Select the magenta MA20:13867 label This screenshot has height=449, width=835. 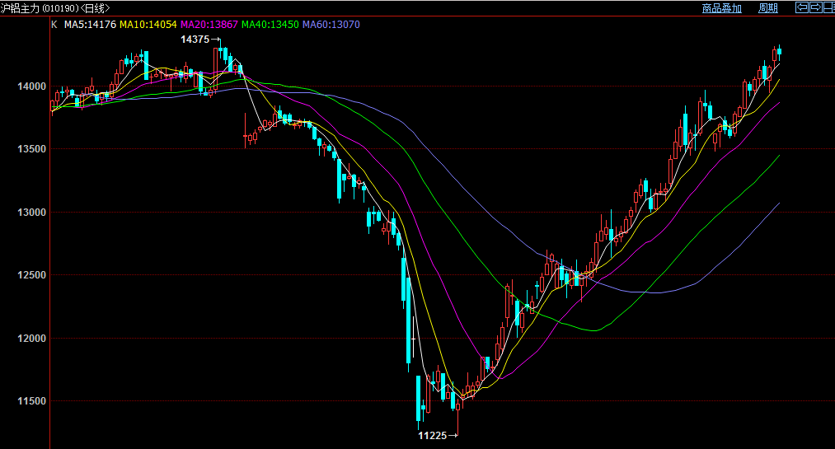[x=209, y=25]
